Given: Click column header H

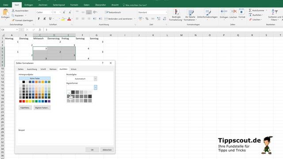Looking at the screenshot, I should pyautogui.click(x=111, y=35).
